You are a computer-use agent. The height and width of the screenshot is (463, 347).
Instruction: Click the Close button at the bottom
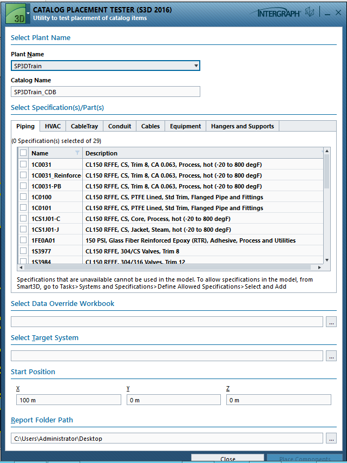(228, 459)
